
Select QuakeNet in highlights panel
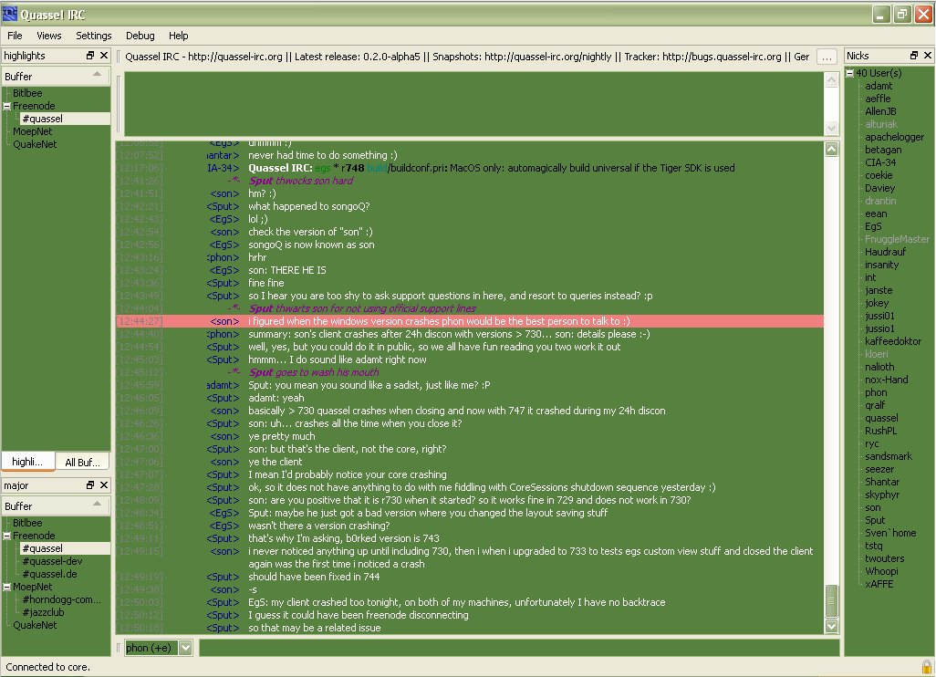[x=35, y=144]
